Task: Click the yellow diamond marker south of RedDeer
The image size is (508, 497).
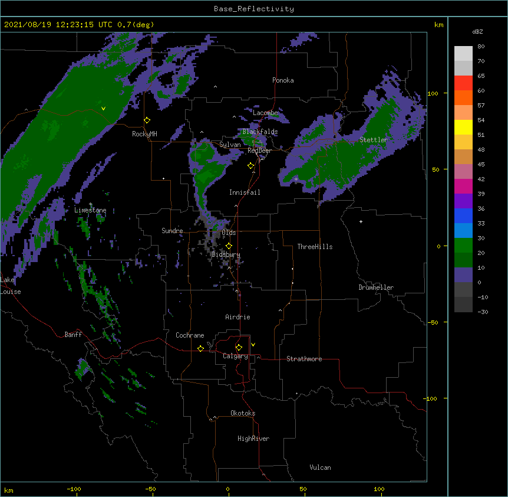Action: 251,166
